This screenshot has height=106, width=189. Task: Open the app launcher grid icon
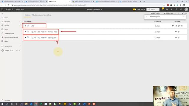tap(2, 9)
